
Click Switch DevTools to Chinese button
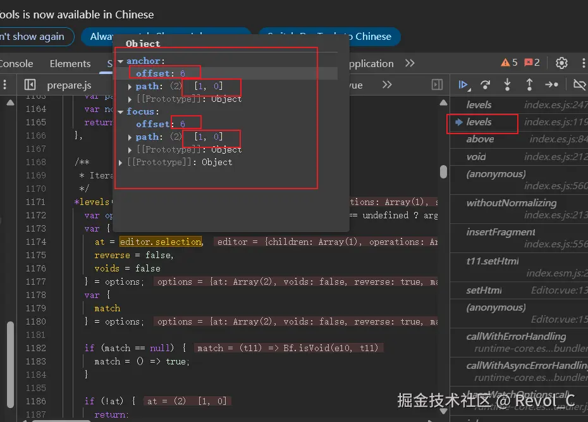coord(329,37)
